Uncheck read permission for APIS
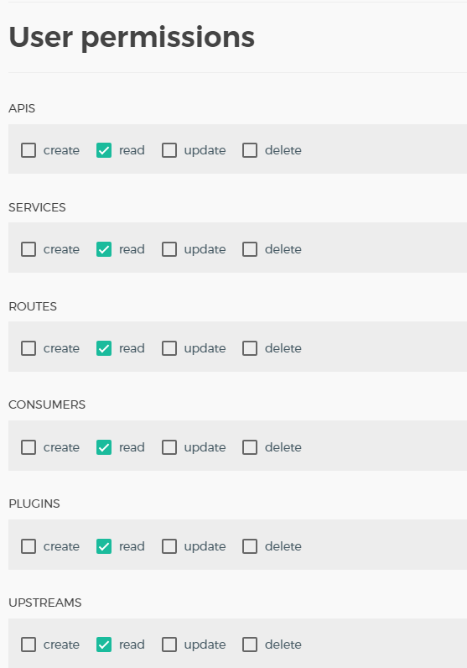The height and width of the screenshot is (668, 467). coord(104,150)
